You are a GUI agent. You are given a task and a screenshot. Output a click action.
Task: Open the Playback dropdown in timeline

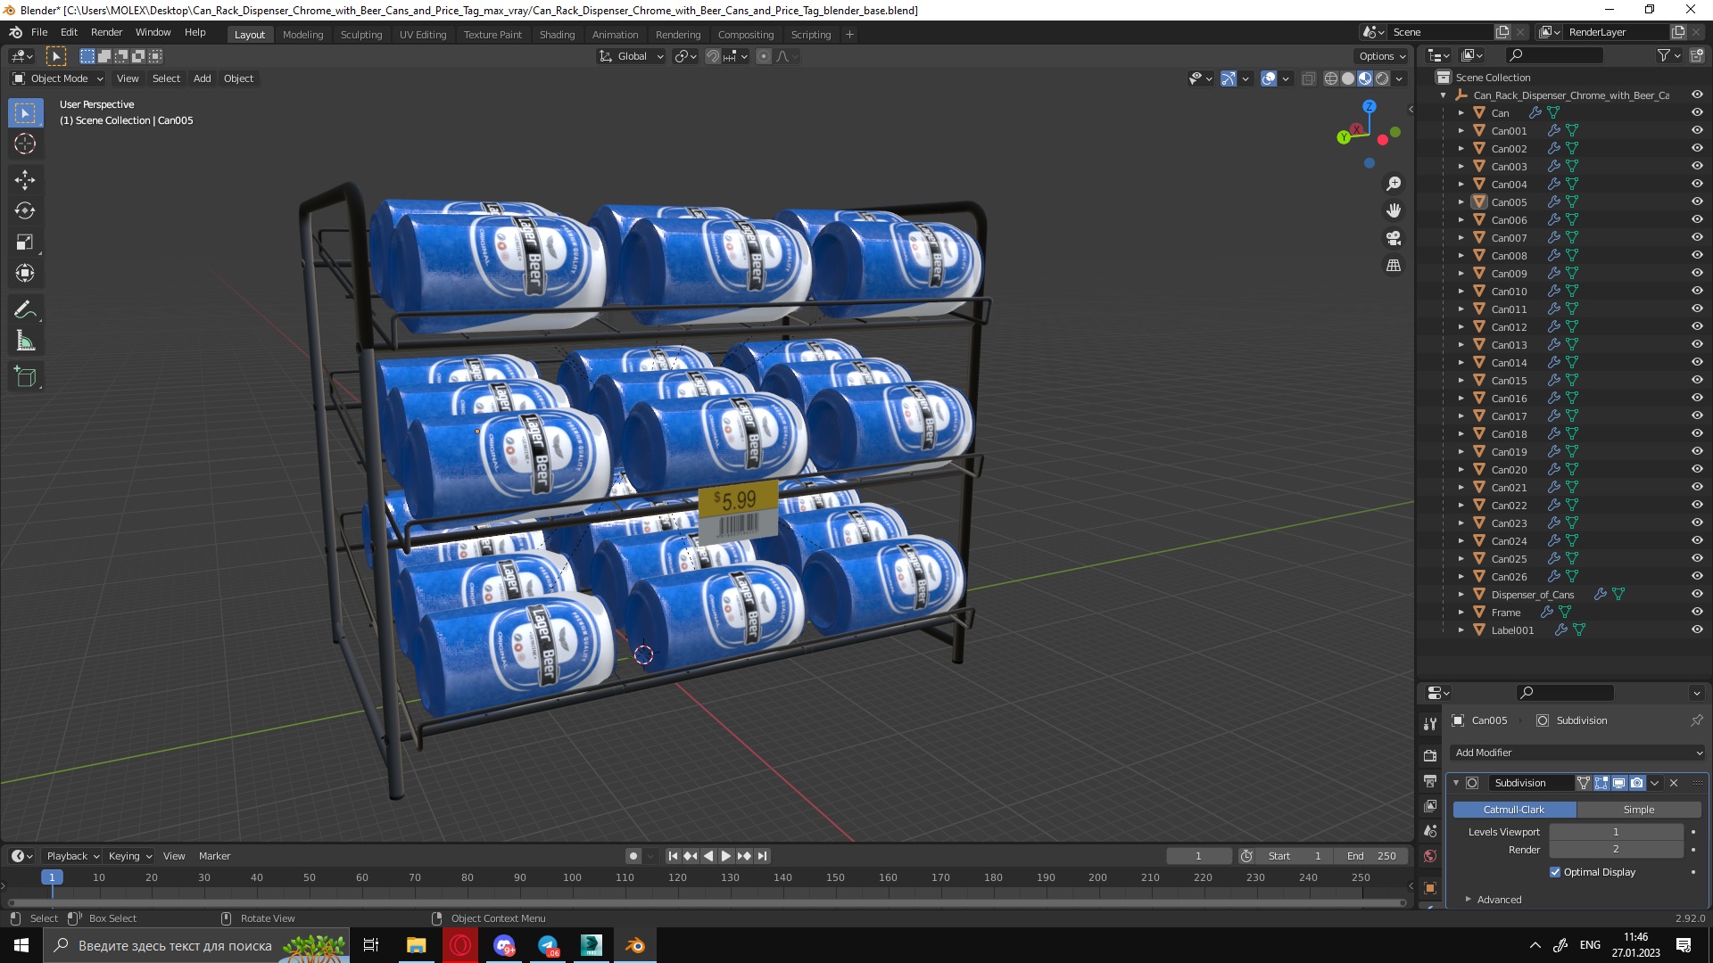pyautogui.click(x=72, y=856)
